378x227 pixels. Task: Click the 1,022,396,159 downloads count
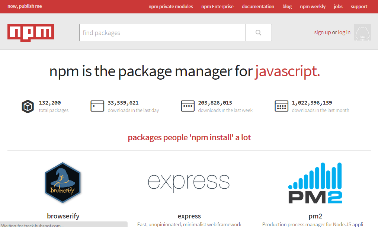point(312,103)
